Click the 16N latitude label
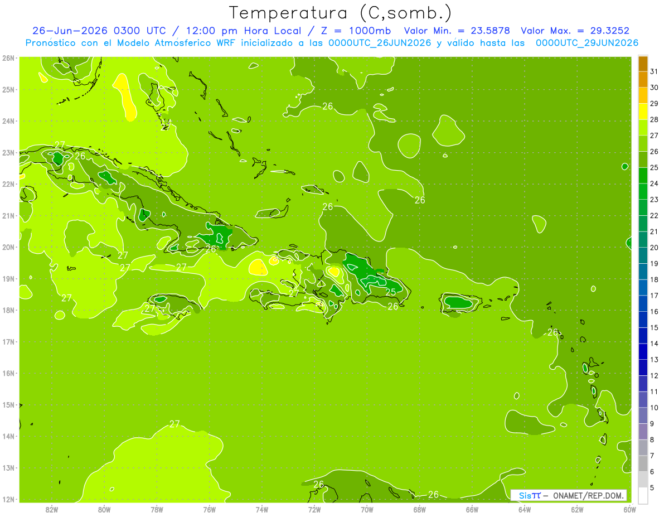Screen dimensions: 669x517 click(x=8, y=373)
